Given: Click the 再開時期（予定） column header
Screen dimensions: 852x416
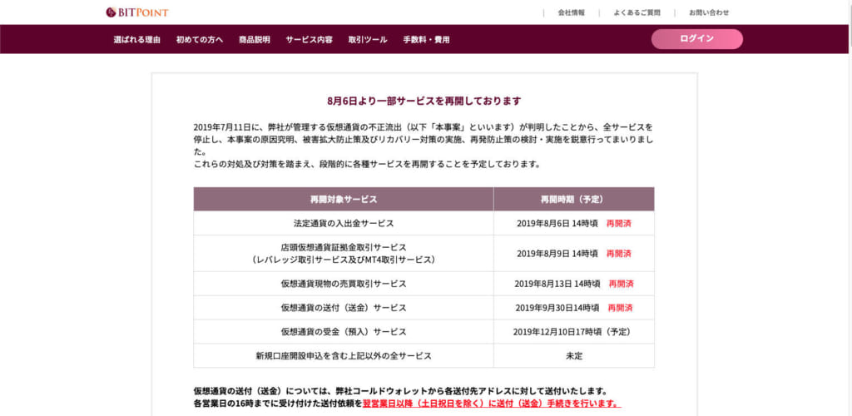Looking at the screenshot, I should [x=573, y=200].
